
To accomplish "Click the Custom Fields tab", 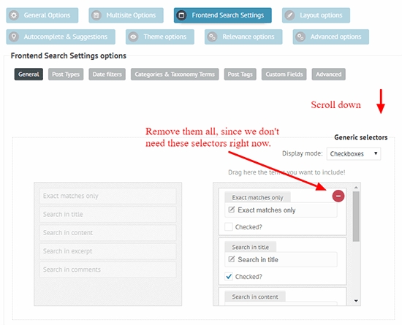I will pyautogui.click(x=284, y=74).
